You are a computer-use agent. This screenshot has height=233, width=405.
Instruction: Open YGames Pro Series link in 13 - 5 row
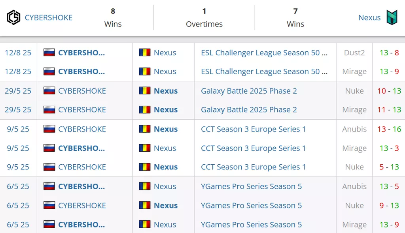pos(251,186)
